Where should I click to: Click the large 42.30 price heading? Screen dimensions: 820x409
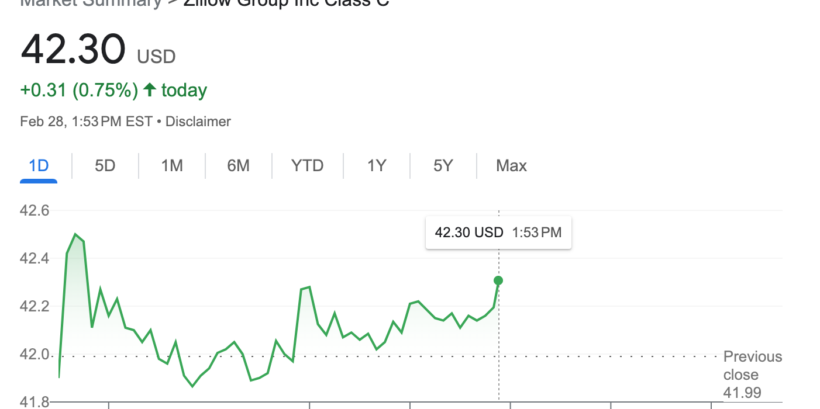pyautogui.click(x=73, y=49)
